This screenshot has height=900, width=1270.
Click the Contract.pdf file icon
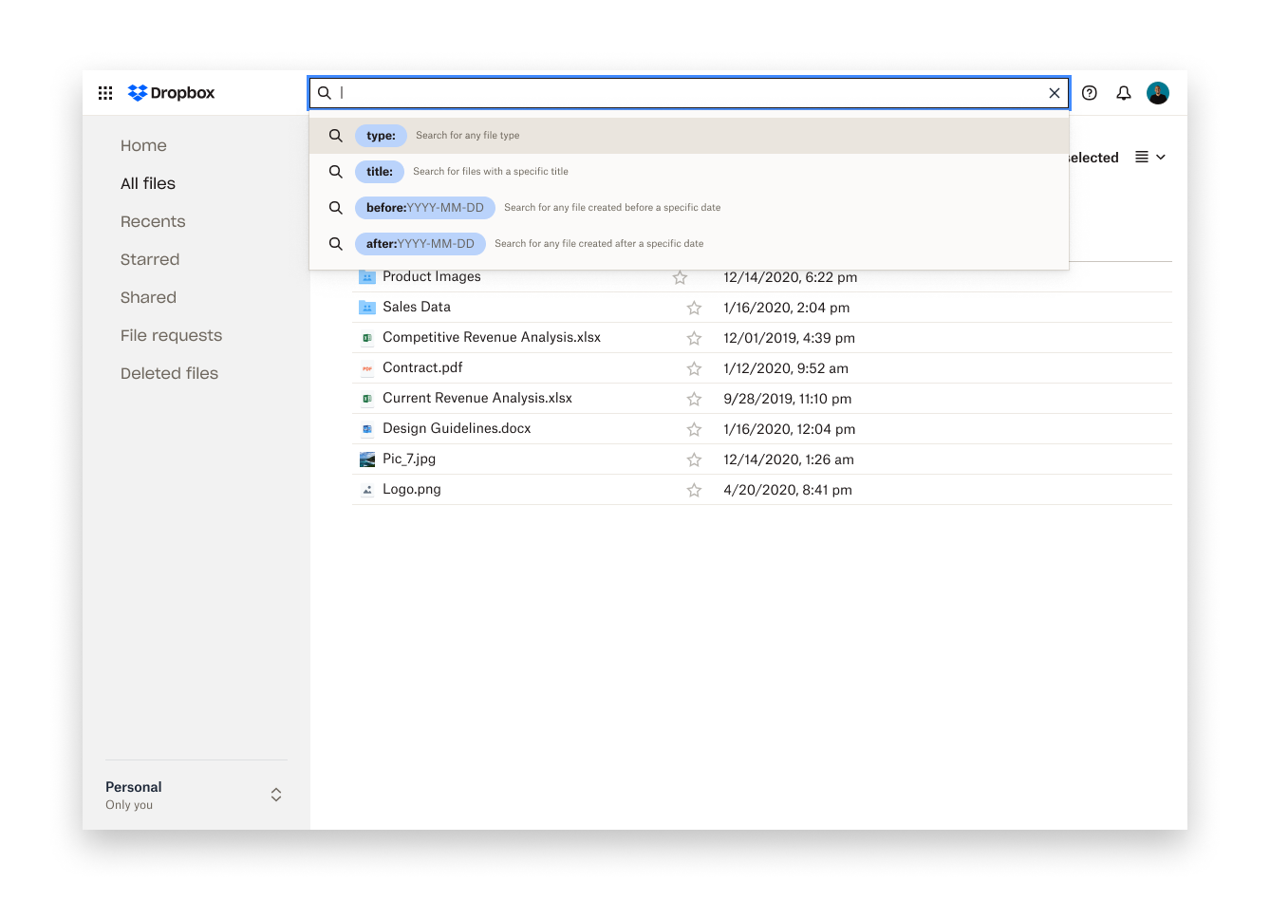[x=367, y=368]
